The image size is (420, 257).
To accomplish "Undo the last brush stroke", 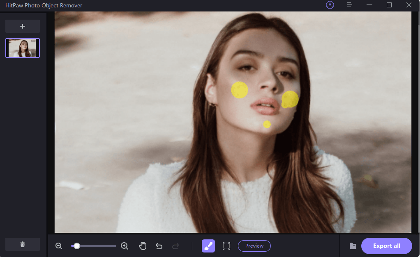I will (159, 246).
